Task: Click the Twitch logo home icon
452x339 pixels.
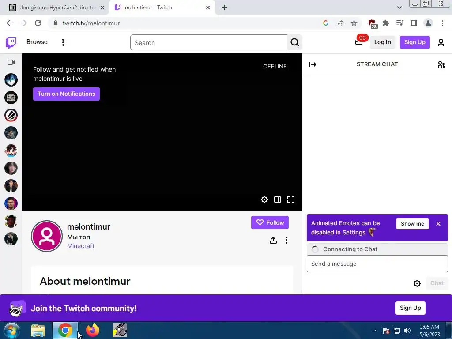Action: point(11,43)
